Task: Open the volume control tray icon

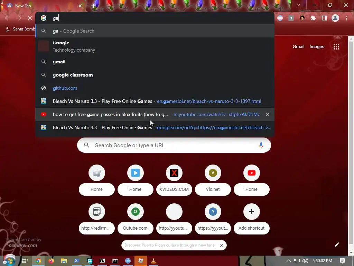Action: (x=305, y=261)
